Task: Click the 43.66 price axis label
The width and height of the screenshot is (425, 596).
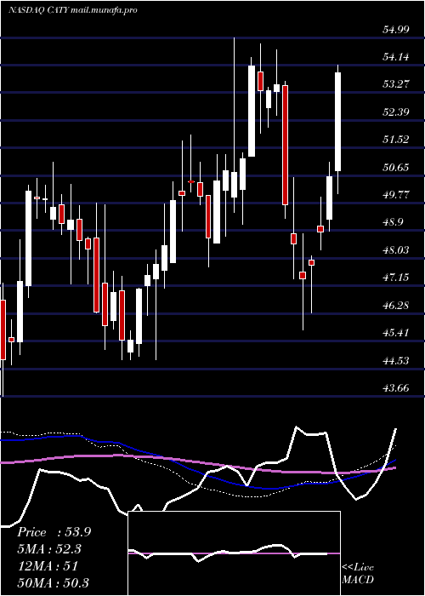Action: pyautogui.click(x=395, y=387)
